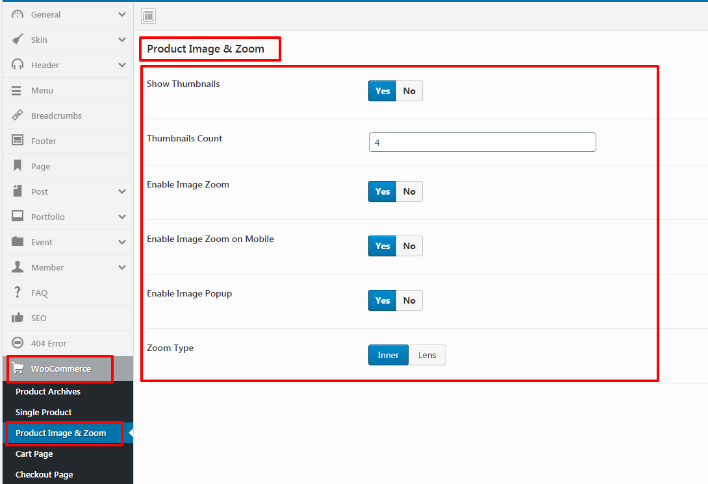
Task: Expand the Post section chevron
Action: (x=122, y=191)
